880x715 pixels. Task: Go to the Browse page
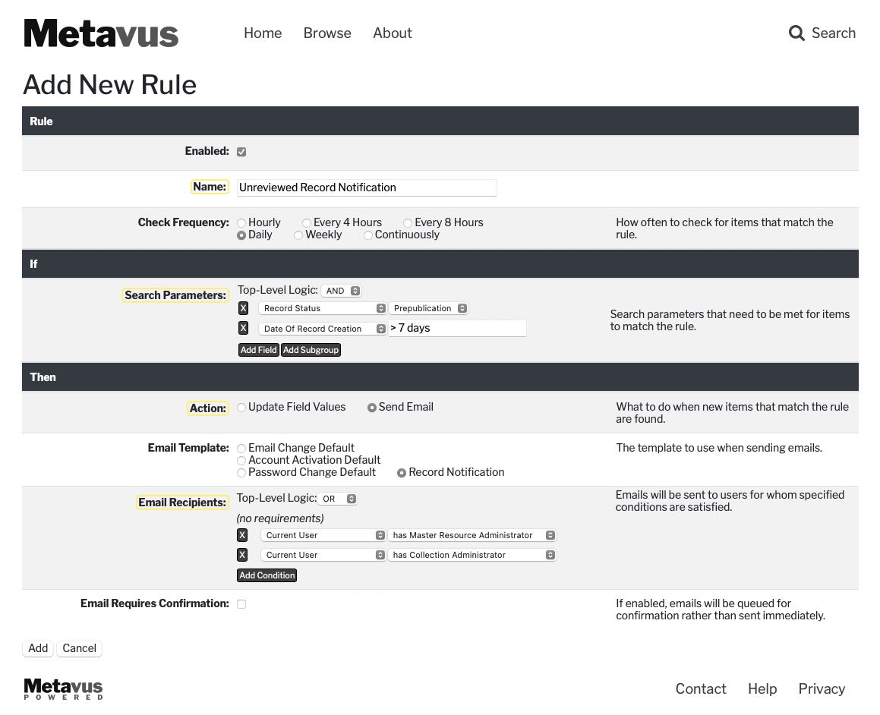pos(327,33)
